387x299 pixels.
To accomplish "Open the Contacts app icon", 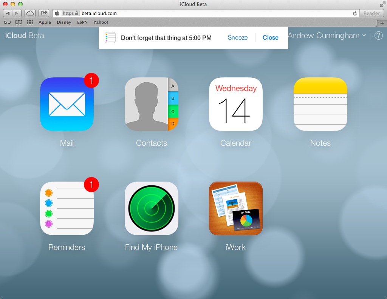I will (x=152, y=104).
